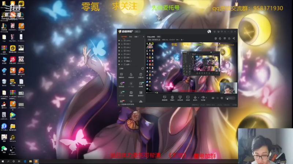
Task: Mute the microphone (麦克风) icon
Action: (x=195, y=97)
